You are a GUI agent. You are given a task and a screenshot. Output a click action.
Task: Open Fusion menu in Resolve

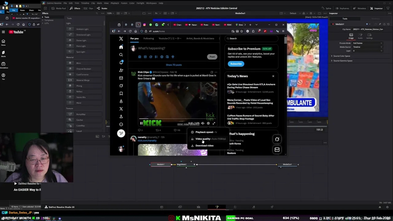click(124, 3)
